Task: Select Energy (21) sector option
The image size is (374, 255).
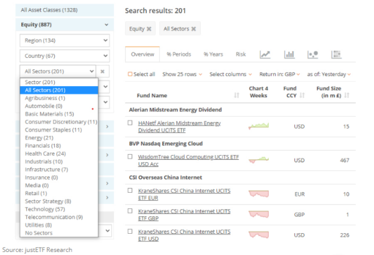Action: click(x=59, y=138)
